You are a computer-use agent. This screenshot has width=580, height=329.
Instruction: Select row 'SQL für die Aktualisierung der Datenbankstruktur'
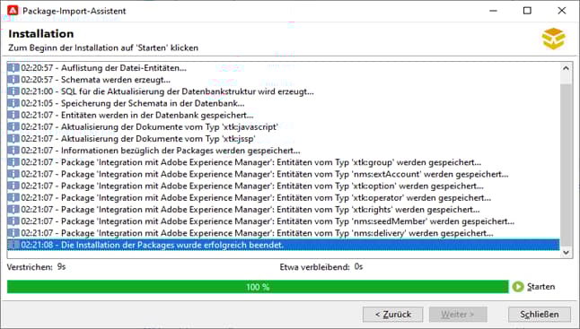coord(284,91)
